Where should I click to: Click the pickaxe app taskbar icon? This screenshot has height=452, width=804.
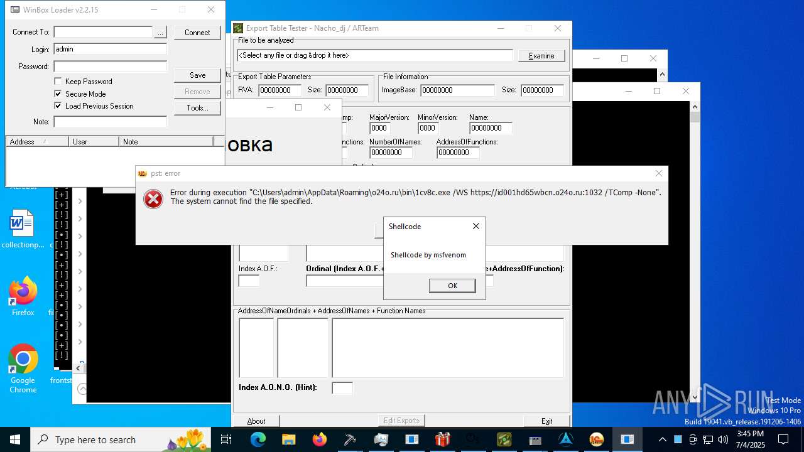pos(350,439)
